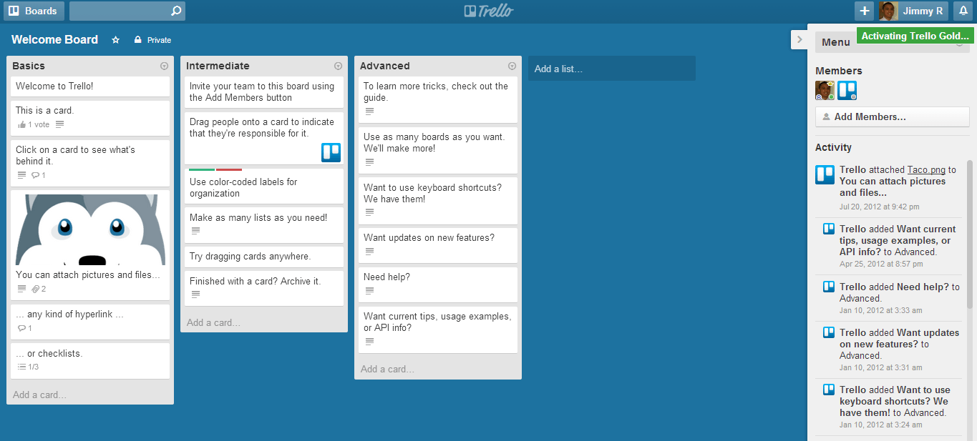Open the Taco.png attachment link

click(926, 170)
